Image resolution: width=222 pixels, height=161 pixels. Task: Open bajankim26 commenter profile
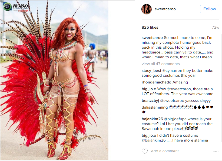click(x=152, y=119)
